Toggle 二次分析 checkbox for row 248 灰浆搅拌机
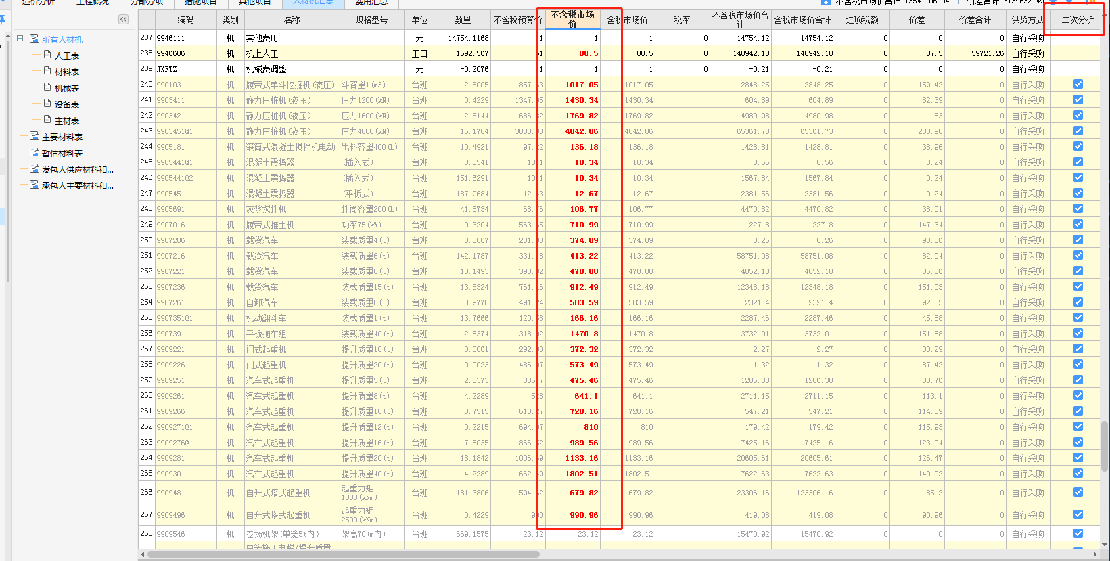This screenshot has width=1110, height=561. [x=1078, y=208]
